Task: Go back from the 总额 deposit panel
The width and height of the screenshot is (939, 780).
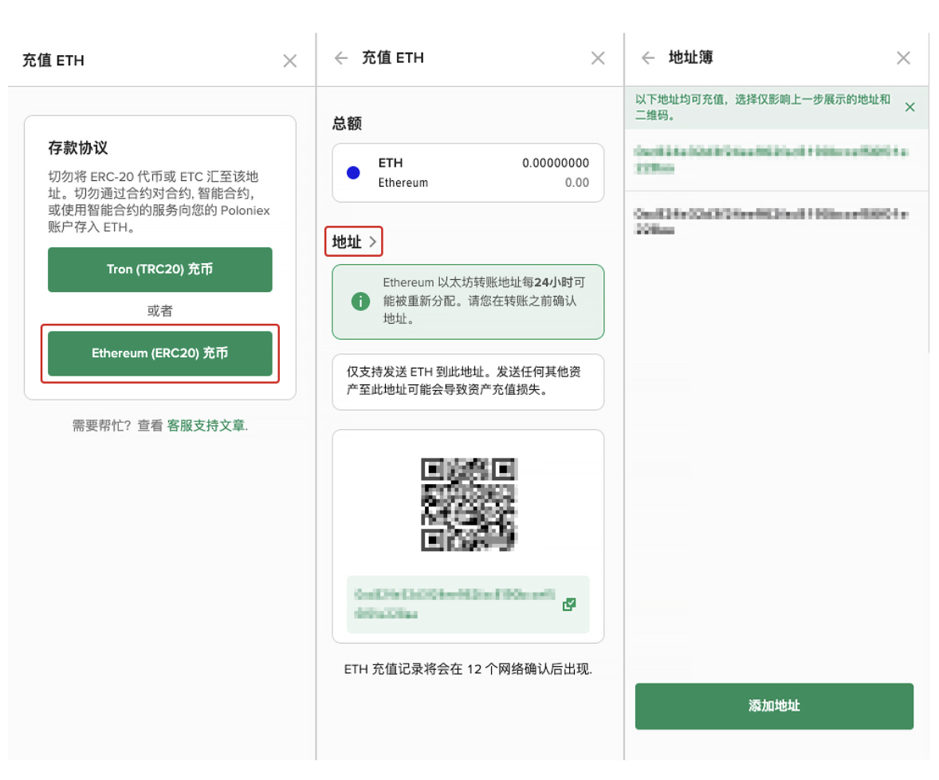Action: [341, 58]
